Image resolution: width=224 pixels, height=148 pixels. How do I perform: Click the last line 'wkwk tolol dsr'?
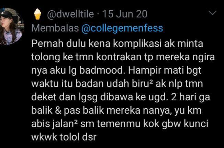tap(64, 137)
